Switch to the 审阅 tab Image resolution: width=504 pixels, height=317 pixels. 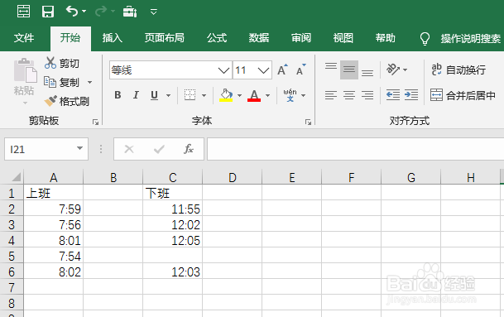pyautogui.click(x=301, y=38)
